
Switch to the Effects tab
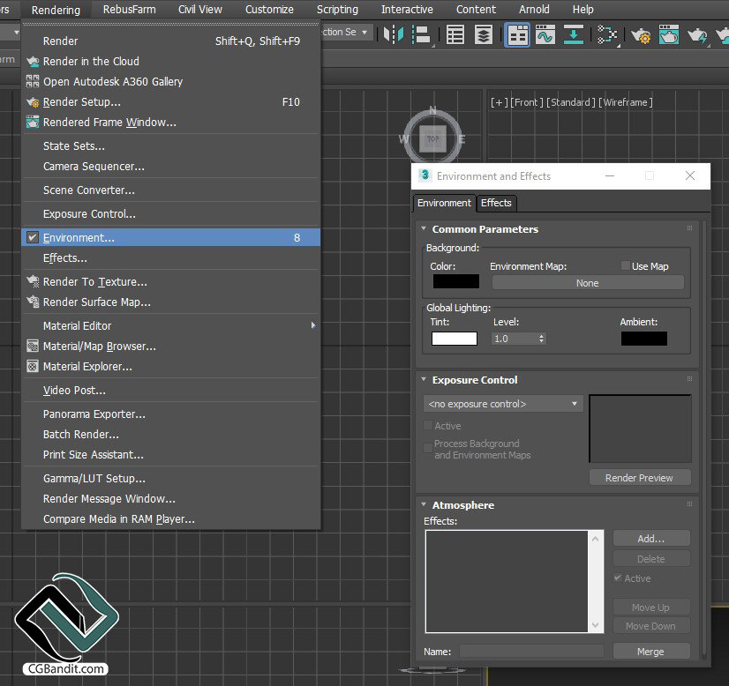496,203
